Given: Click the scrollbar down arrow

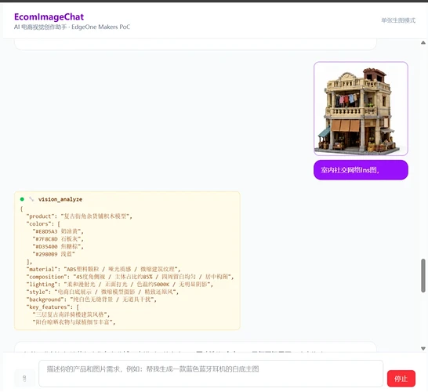Looking at the screenshot, I should 423,349.
